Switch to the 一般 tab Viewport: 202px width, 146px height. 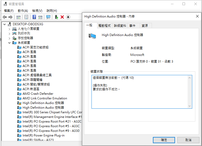[90, 25]
